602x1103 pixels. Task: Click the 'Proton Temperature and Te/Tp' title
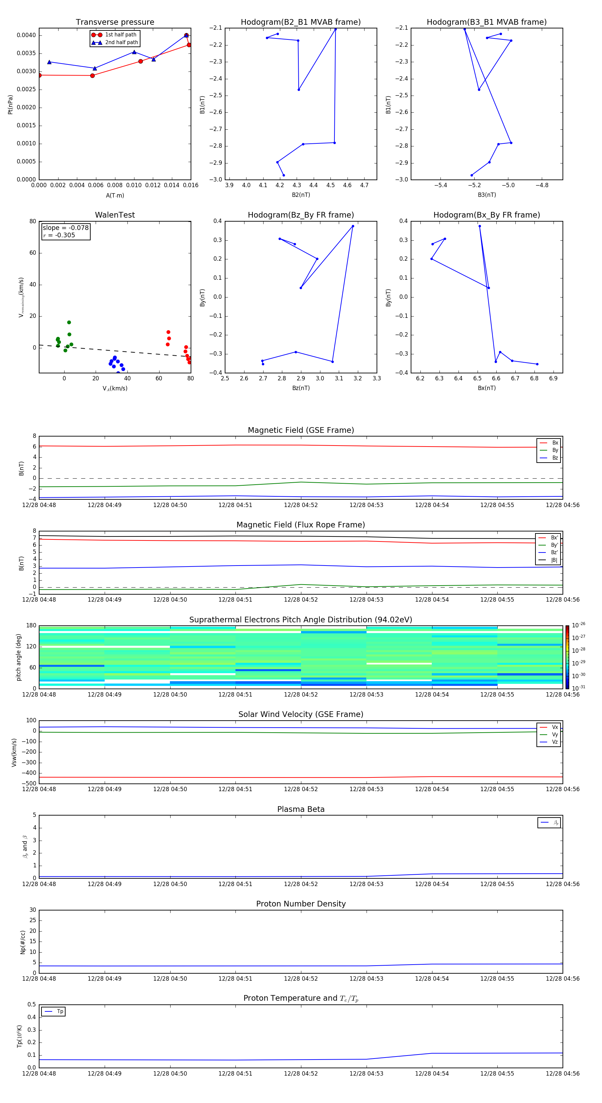coord(301,998)
